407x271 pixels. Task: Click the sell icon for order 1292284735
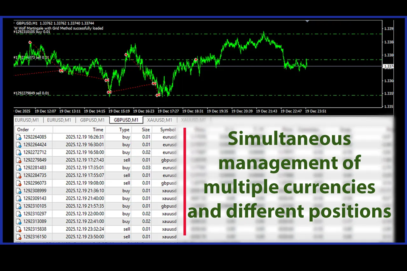tap(19, 176)
